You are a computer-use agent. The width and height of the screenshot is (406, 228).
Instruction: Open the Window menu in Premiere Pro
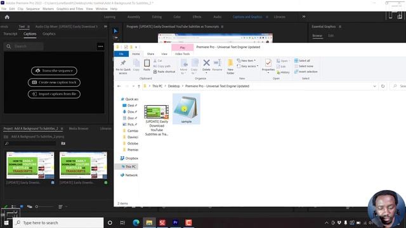pos(101,9)
